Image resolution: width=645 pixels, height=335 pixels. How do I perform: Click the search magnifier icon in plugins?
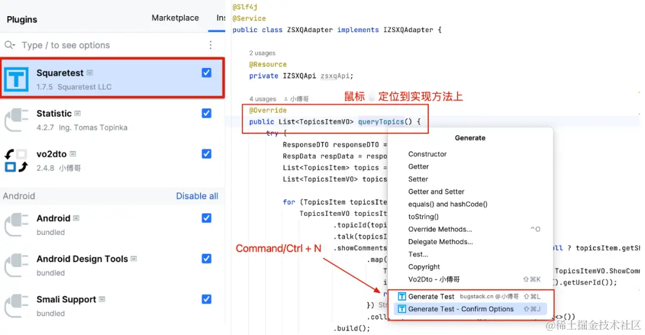[x=10, y=45]
